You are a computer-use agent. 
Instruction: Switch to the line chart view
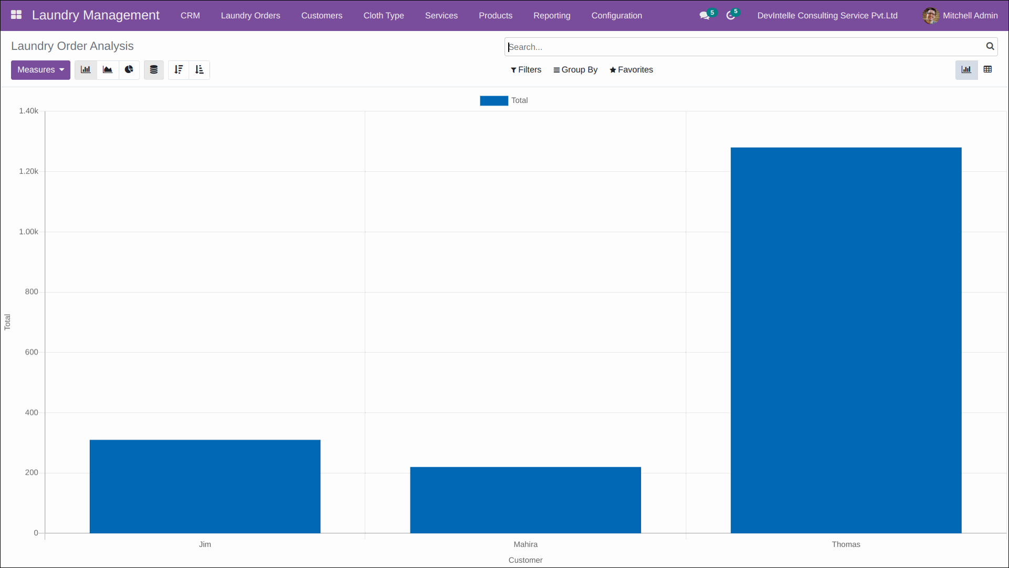click(107, 70)
